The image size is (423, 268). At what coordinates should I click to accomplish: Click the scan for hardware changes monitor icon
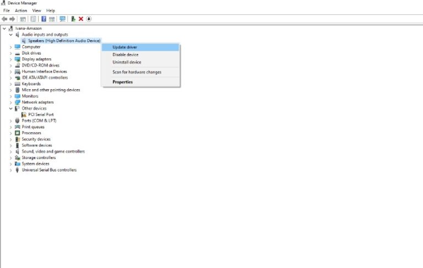(x=62, y=19)
